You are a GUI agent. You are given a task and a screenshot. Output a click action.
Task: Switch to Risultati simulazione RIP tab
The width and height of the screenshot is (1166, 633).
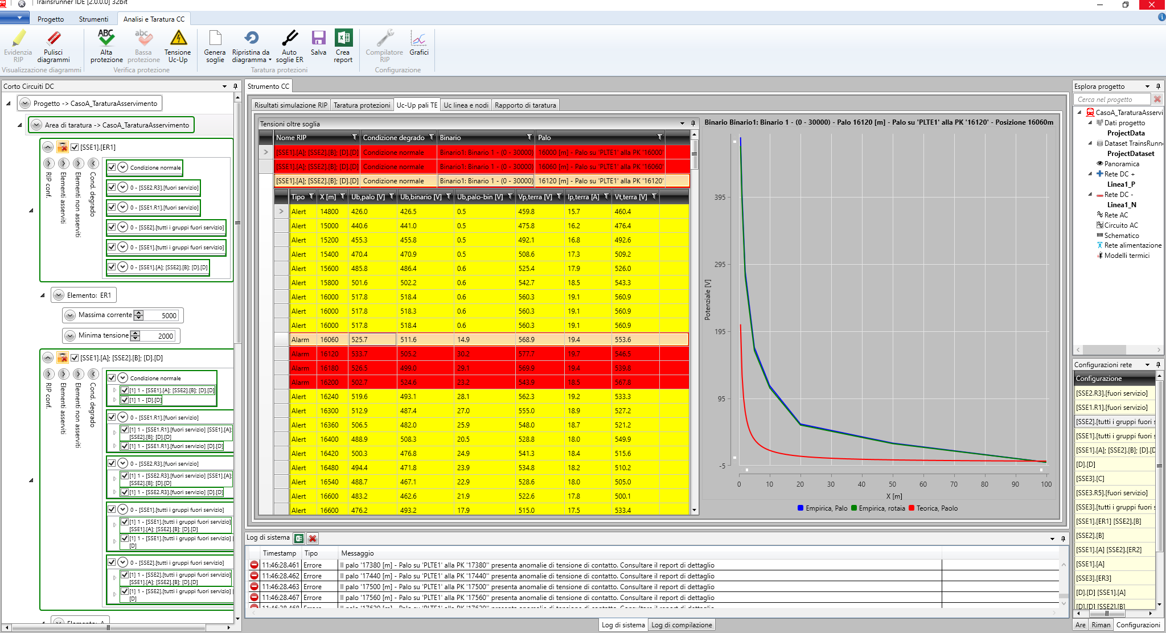(x=291, y=105)
